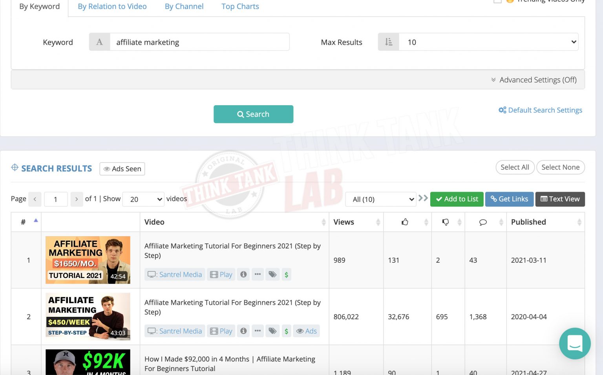
Task: Open the All (10) results dropdown
Action: [x=380, y=199]
